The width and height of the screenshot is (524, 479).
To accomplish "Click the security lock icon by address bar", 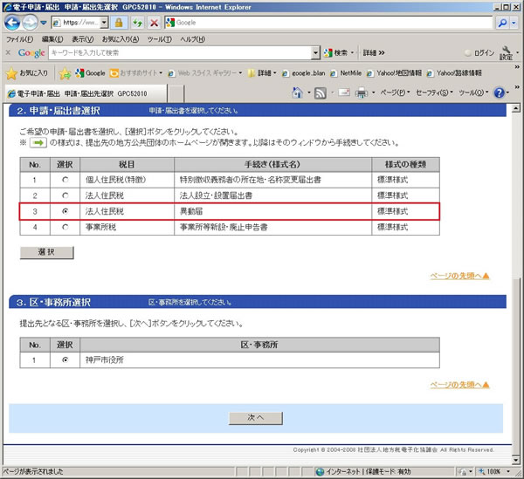I will click(119, 23).
